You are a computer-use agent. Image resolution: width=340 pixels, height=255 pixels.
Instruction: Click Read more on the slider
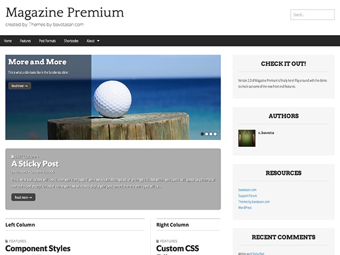click(20, 86)
